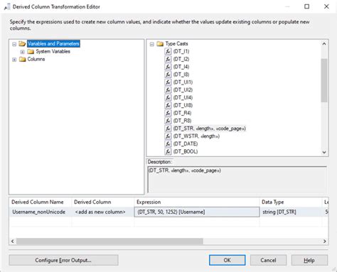Click the System Variables folder icon
337x272 pixels.
(31, 51)
